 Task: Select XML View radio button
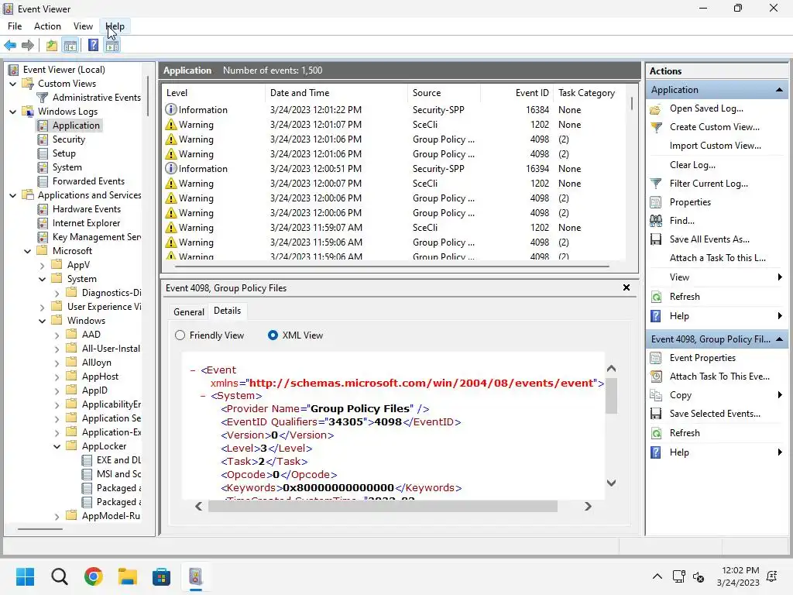pyautogui.click(x=273, y=335)
